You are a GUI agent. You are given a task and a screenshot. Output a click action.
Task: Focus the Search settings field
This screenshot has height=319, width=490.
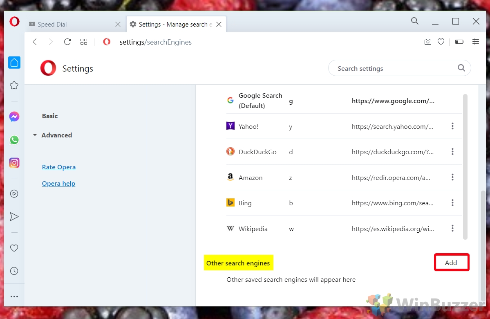[399, 68]
